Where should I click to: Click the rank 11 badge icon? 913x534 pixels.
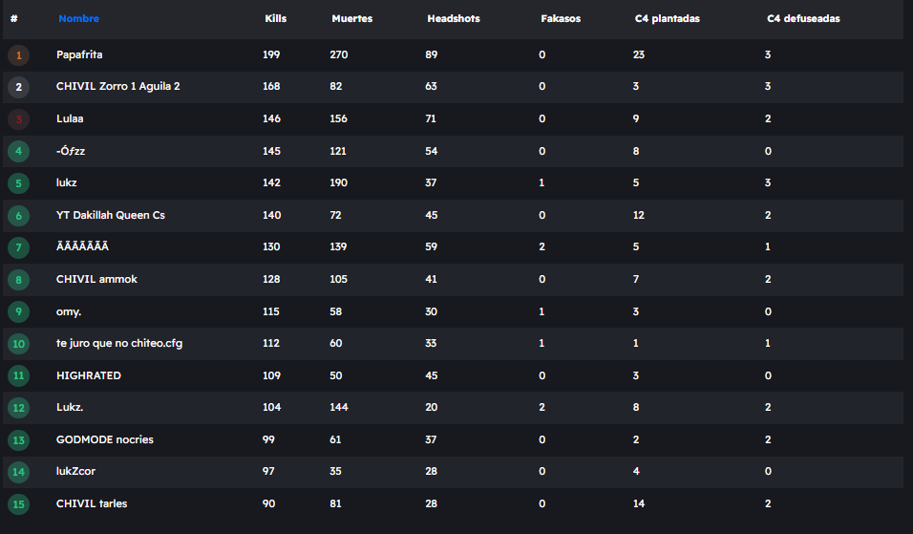tap(18, 376)
